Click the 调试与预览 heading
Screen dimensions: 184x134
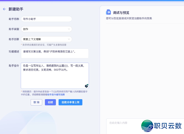pos(121,13)
